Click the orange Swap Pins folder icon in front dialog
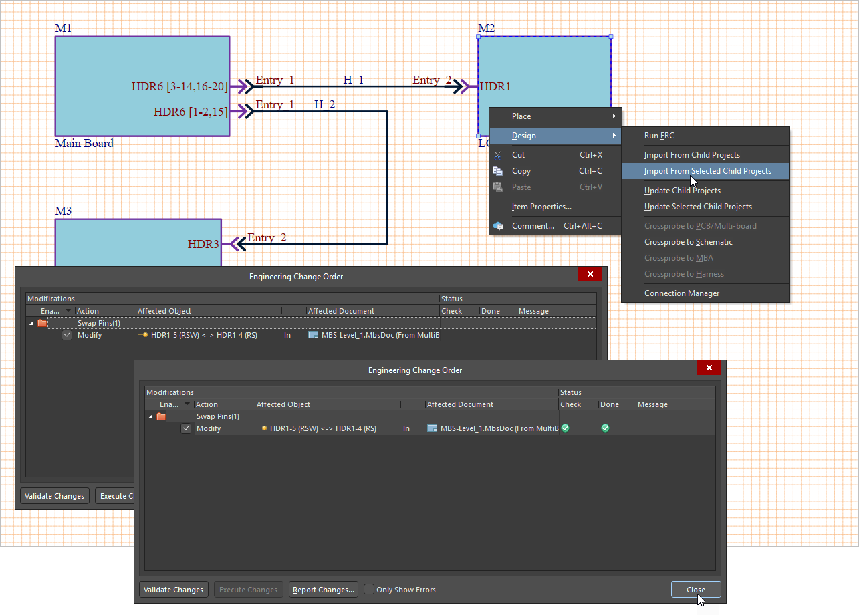Screen dimensions: 859x615 [x=161, y=416]
